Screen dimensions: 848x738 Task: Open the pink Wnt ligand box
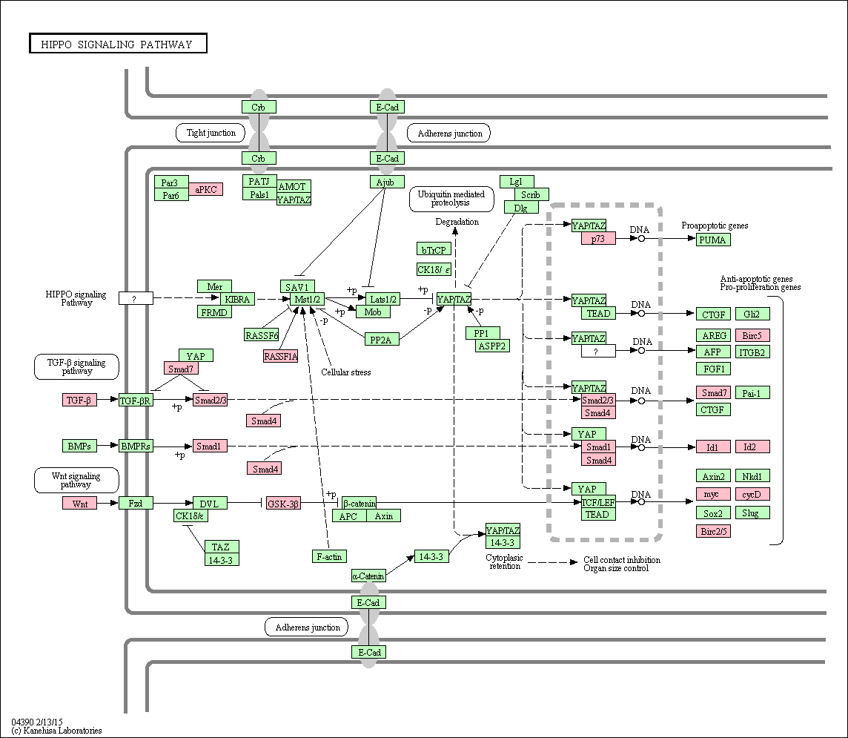tap(79, 503)
